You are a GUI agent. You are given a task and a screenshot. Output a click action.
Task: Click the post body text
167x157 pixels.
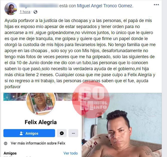pyautogui.click(x=80, y=54)
